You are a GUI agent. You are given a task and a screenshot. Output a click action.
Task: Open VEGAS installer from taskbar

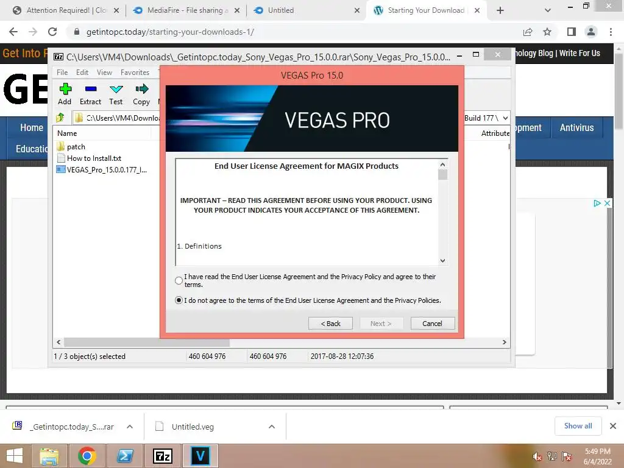coord(200,456)
